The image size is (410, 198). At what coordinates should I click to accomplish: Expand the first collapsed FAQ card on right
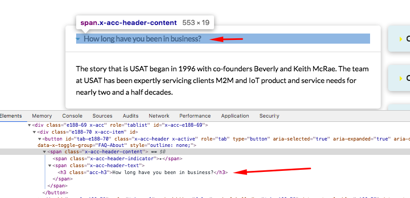(x=399, y=39)
